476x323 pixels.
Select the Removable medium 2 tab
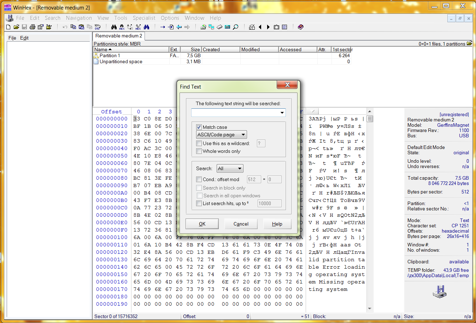pyautogui.click(x=119, y=36)
